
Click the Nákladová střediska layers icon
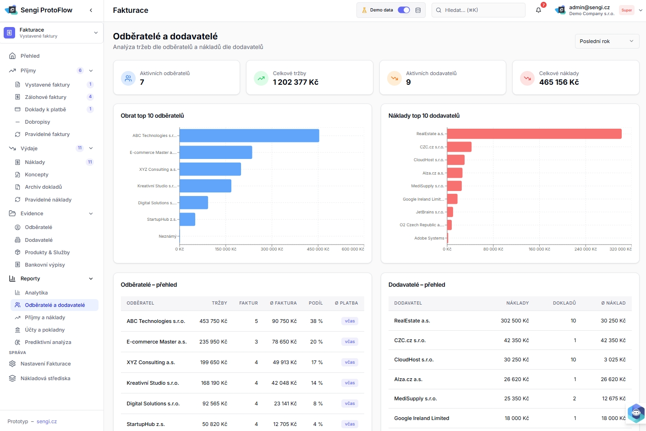point(12,378)
